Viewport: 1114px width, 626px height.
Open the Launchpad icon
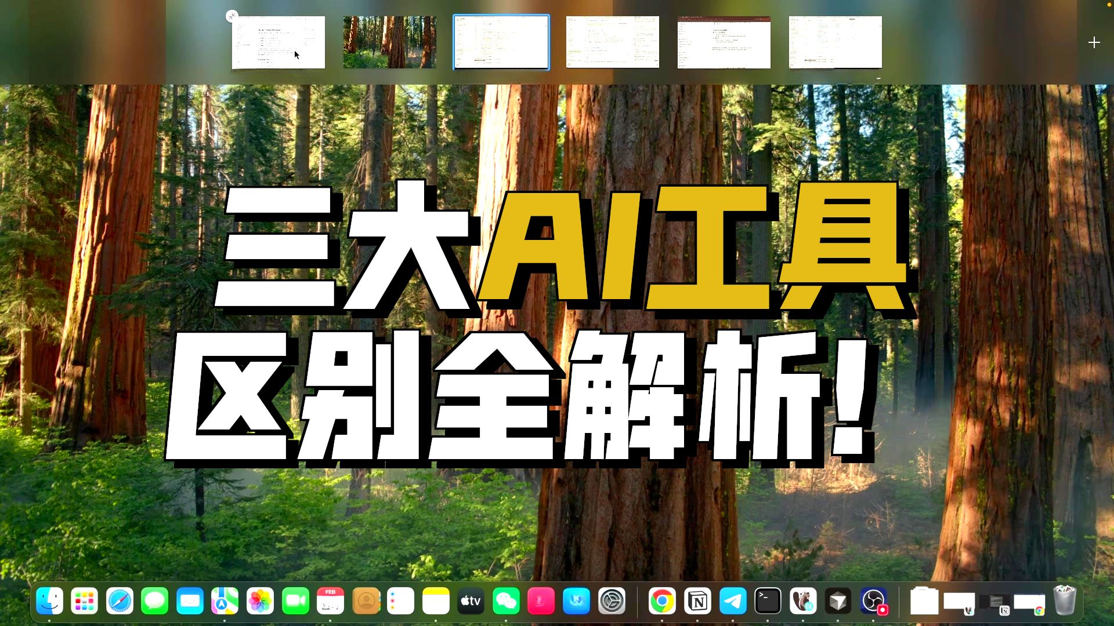pos(85,602)
